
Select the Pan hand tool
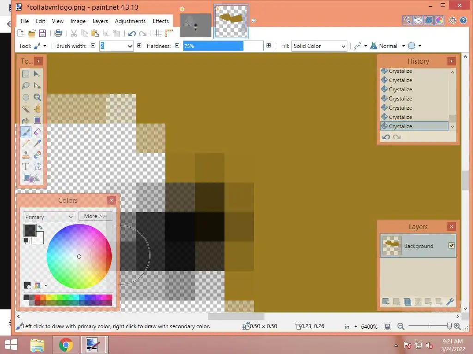37,109
